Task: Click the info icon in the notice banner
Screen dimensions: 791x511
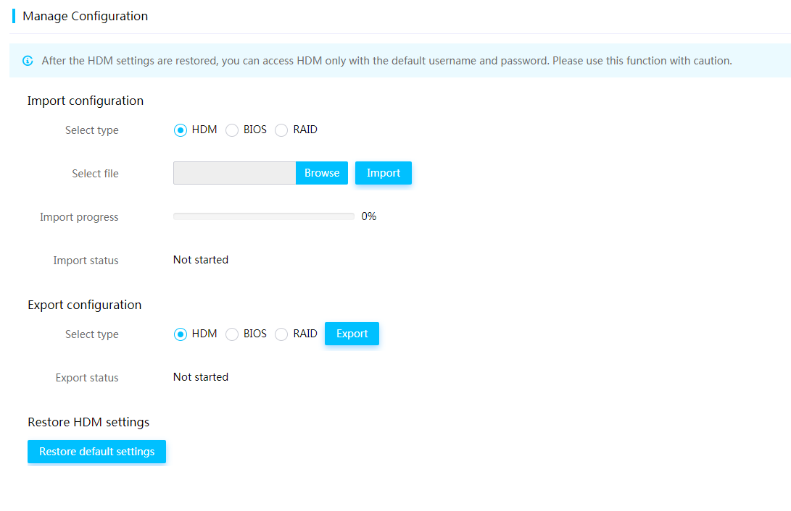Action: pyautogui.click(x=28, y=61)
